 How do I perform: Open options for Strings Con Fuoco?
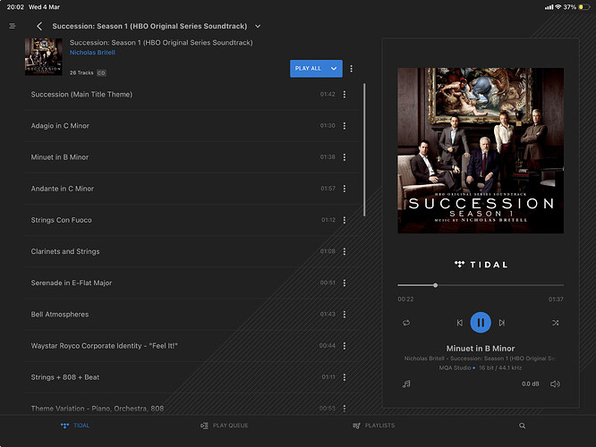pos(345,220)
